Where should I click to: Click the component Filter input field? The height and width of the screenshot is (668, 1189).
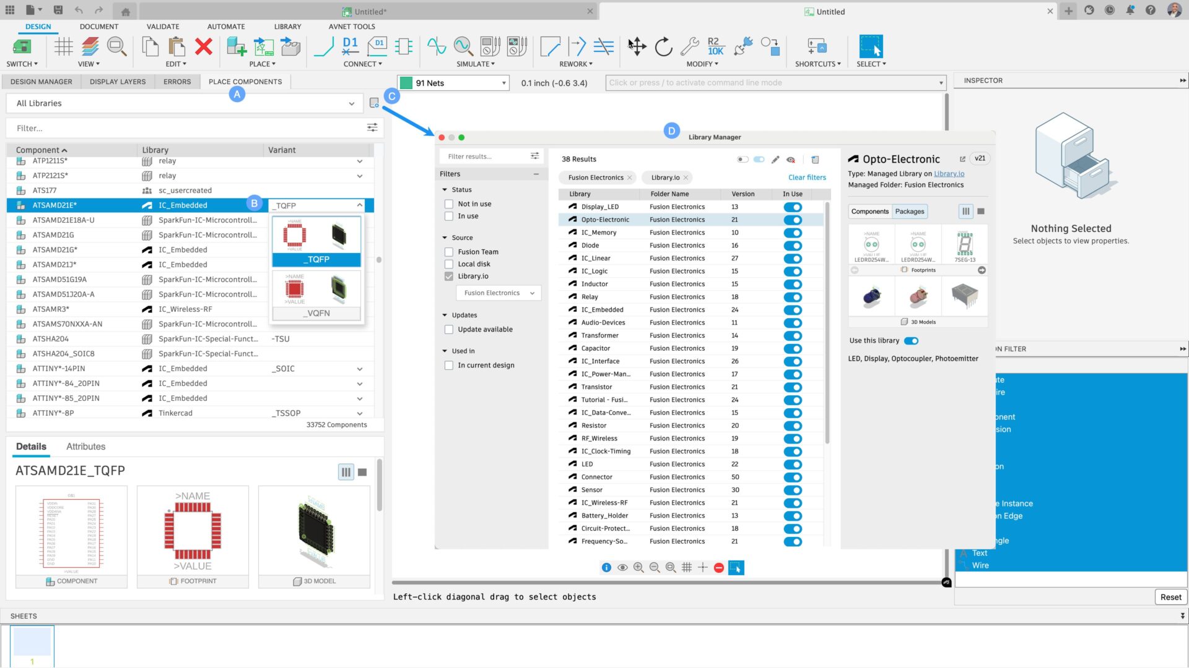186,128
